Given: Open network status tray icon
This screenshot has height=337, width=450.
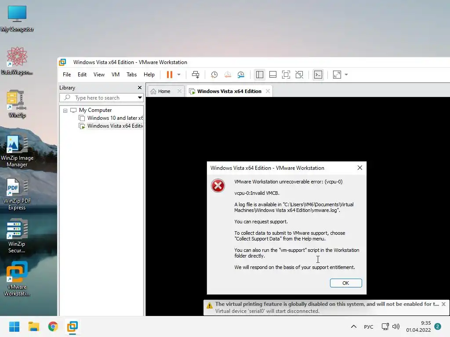Looking at the screenshot, I should [x=385, y=326].
